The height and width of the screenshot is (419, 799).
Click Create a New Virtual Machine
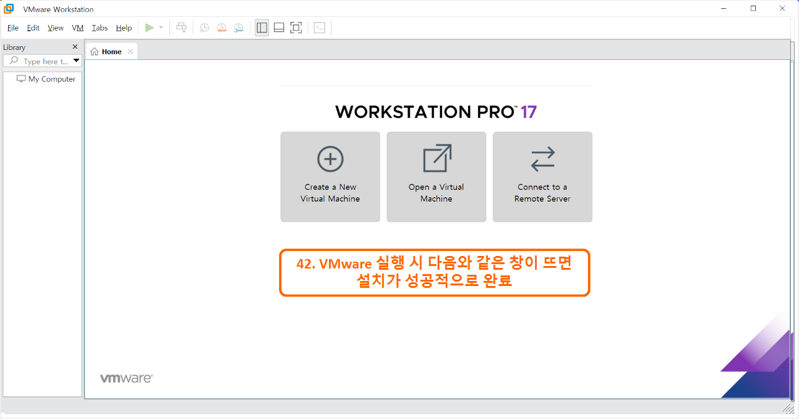pos(330,177)
